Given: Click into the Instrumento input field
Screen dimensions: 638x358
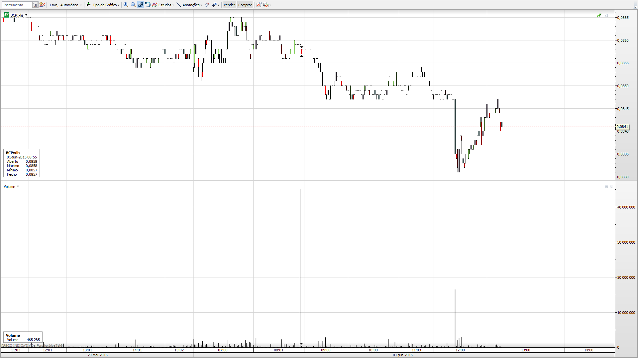Looking at the screenshot, I should [17, 5].
